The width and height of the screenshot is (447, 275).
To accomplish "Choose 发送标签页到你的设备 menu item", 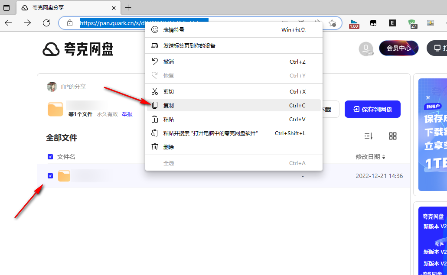I will [234, 45].
